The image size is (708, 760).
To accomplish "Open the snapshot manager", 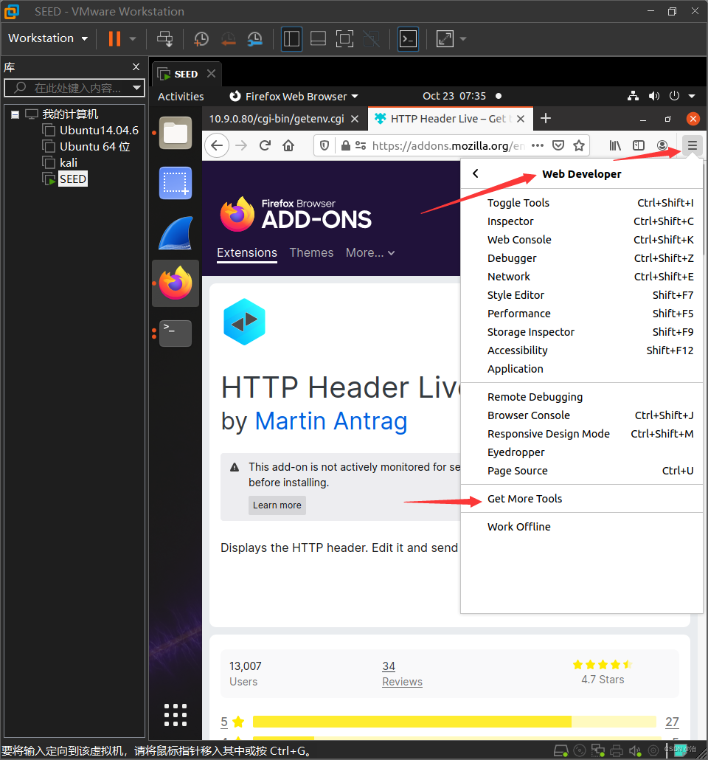I will 255,39.
